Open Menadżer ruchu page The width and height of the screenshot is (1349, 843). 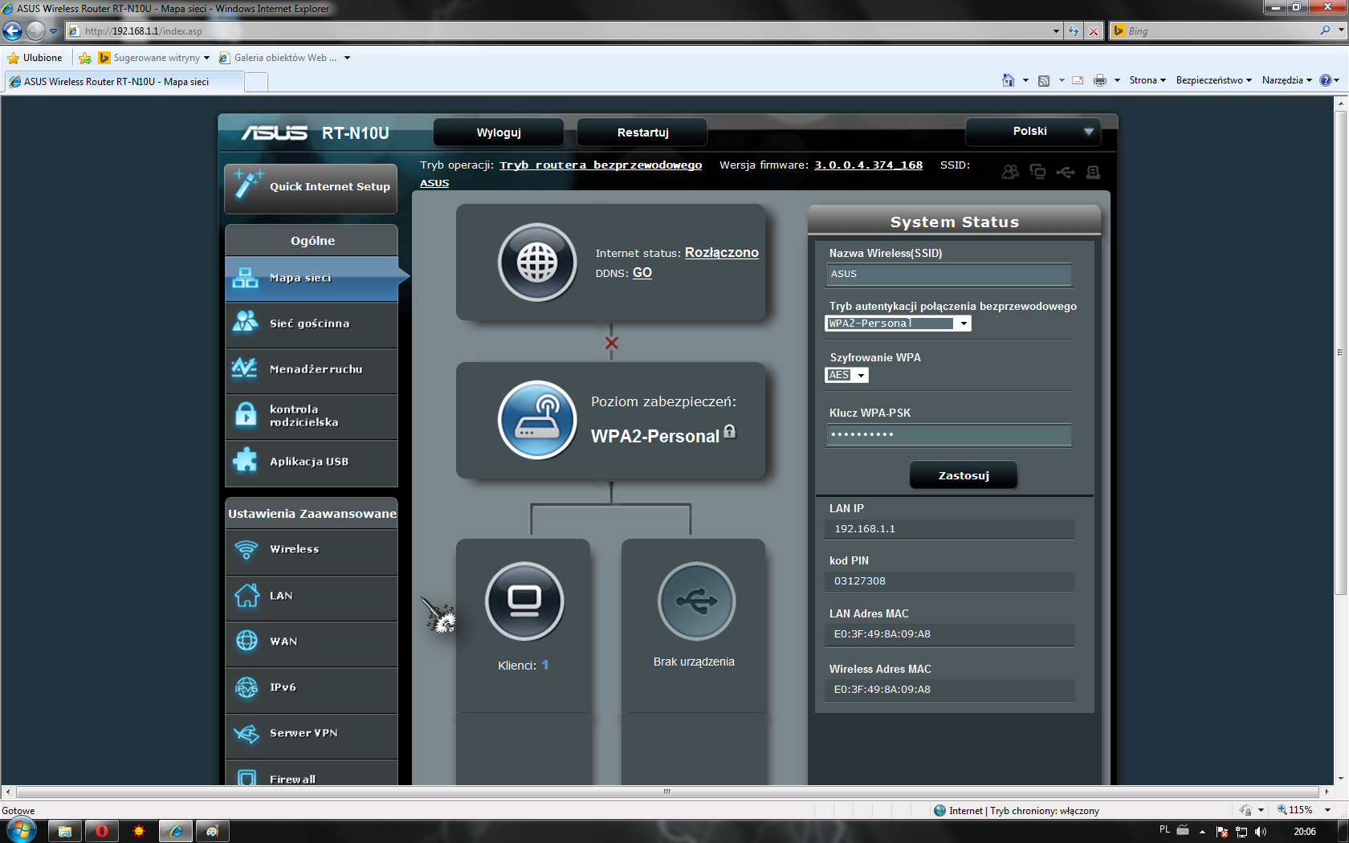click(x=312, y=370)
